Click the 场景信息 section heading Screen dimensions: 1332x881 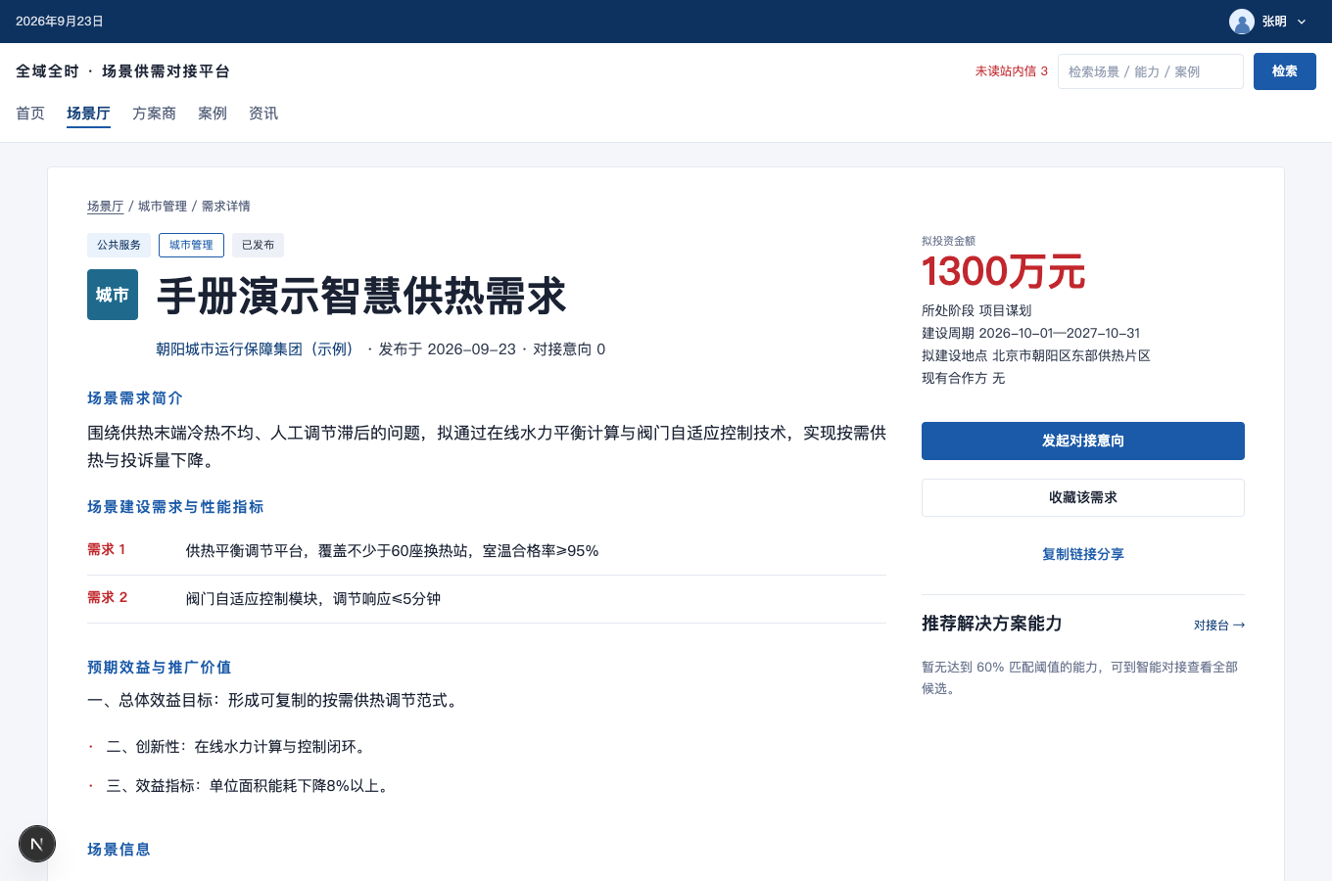[x=119, y=850]
